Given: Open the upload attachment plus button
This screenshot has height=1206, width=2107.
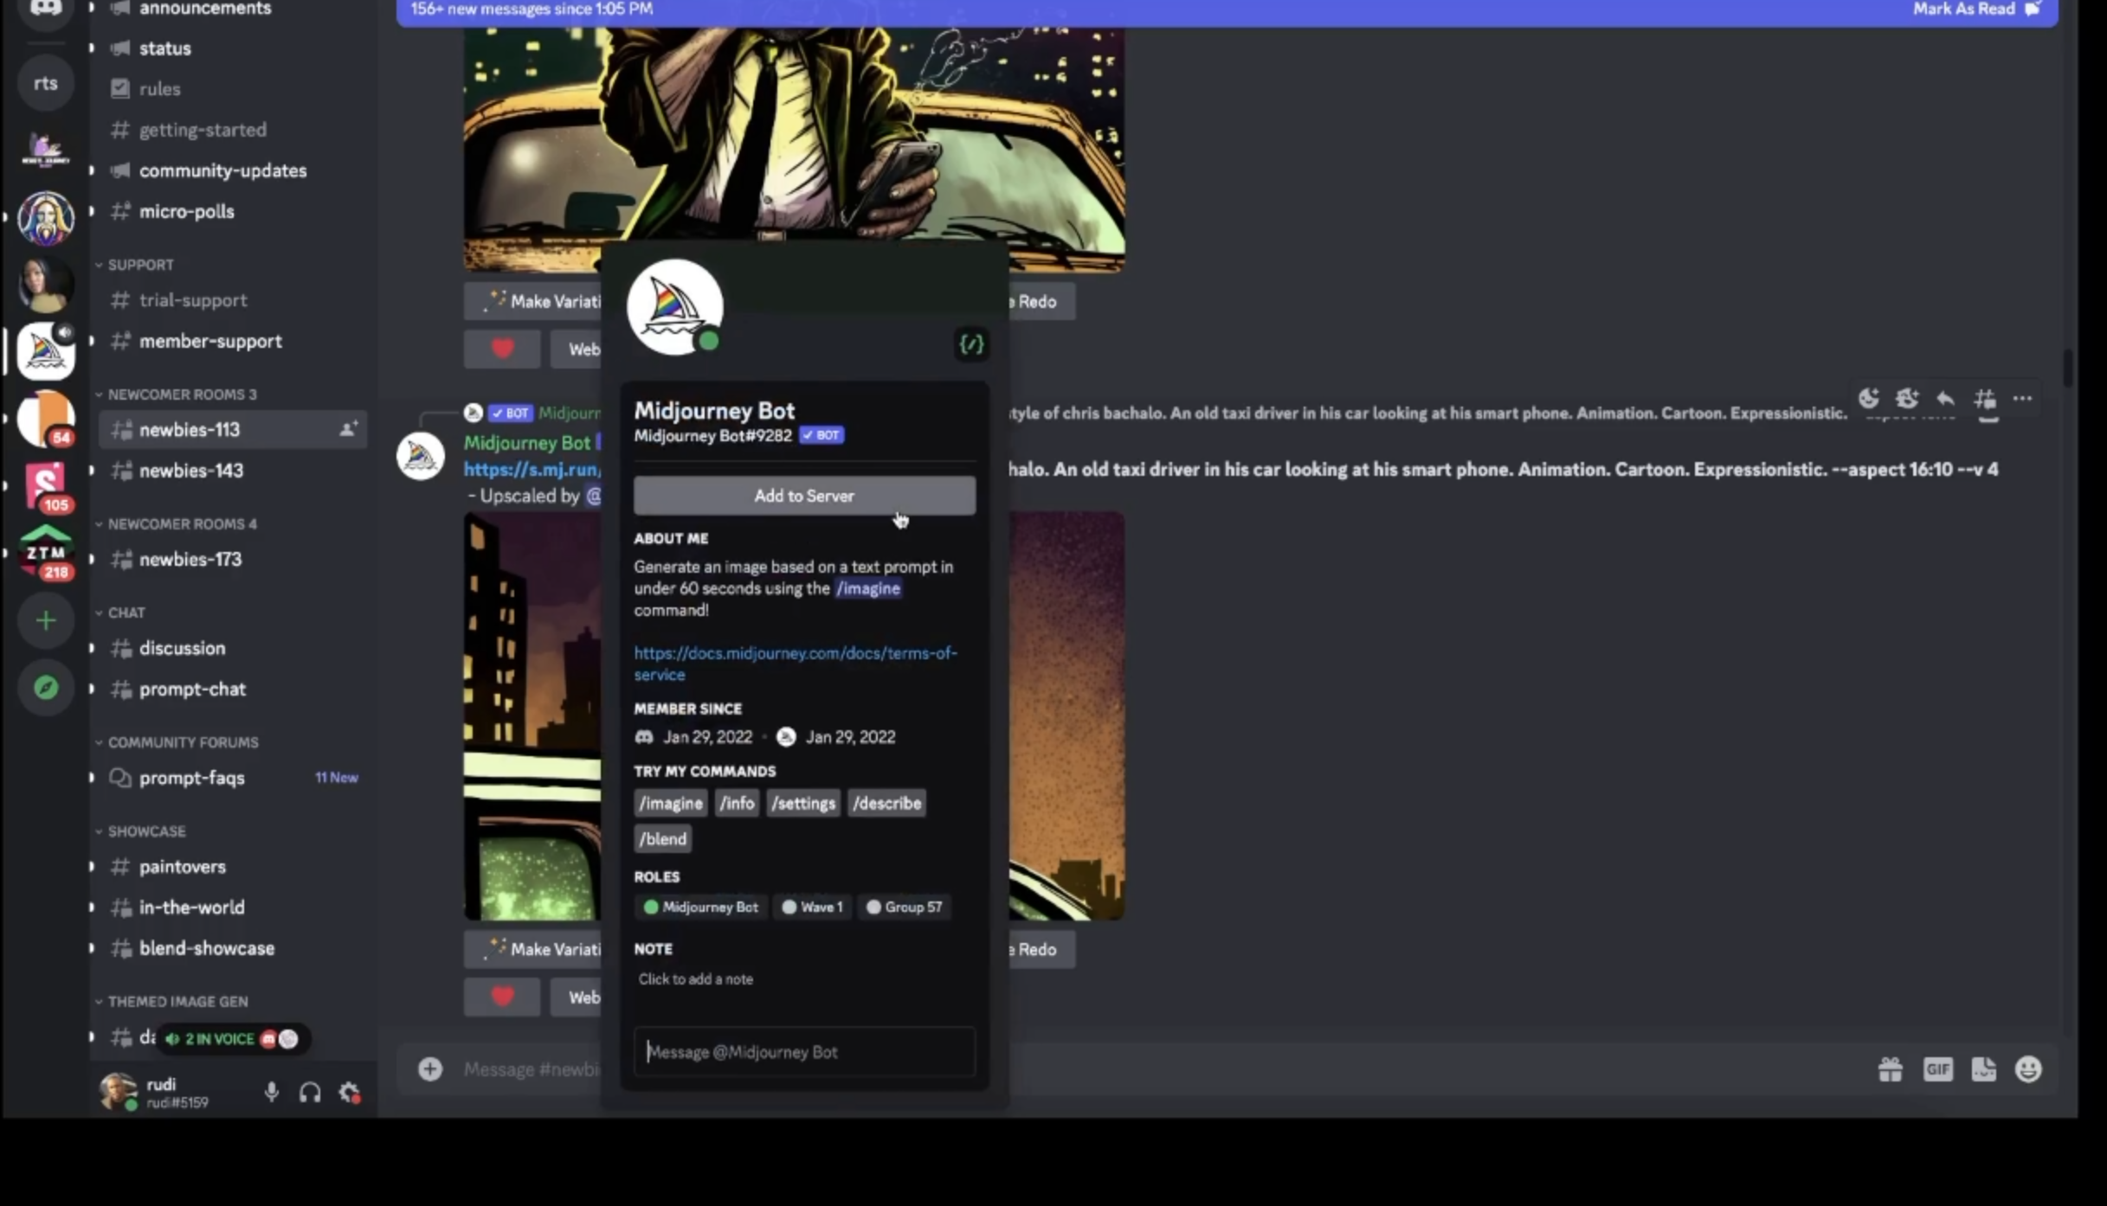Looking at the screenshot, I should point(430,1069).
